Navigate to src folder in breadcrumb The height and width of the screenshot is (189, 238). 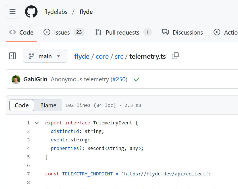[119, 56]
